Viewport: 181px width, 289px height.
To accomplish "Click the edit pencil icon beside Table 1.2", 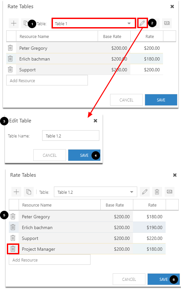I will click(x=145, y=192).
